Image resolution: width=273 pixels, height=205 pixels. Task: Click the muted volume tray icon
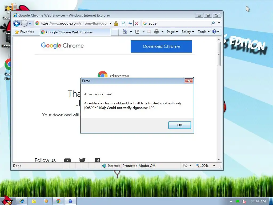244,201
